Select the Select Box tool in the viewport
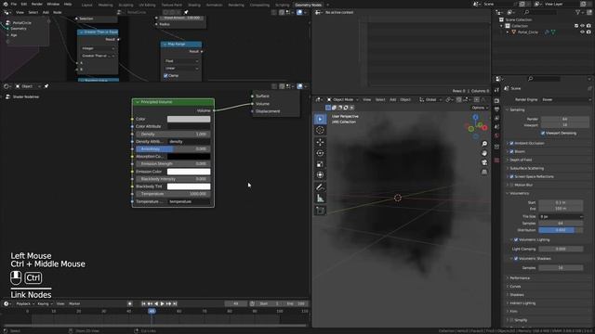 (x=320, y=119)
